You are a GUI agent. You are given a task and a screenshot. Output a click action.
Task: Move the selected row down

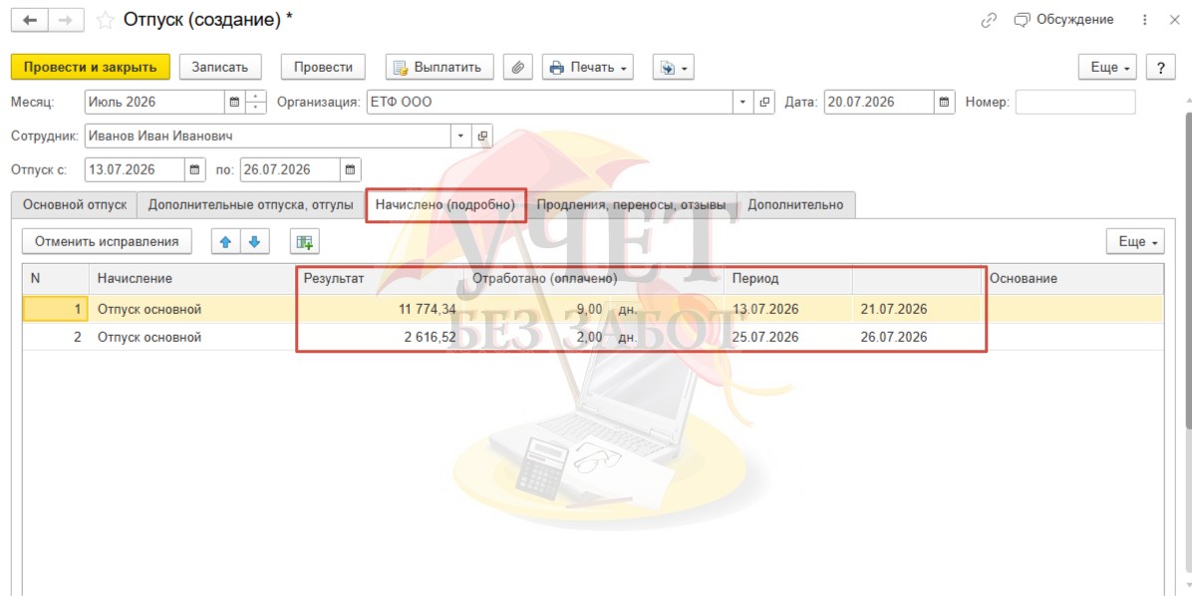[x=255, y=242]
